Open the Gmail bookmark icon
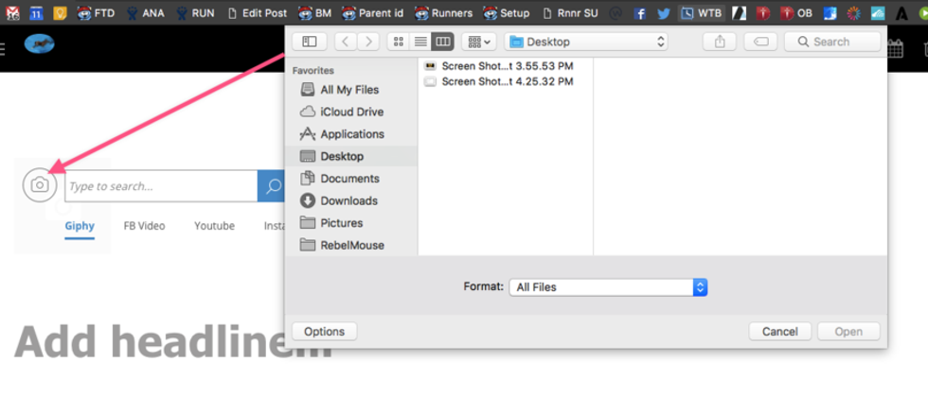Viewport: 928px width, 397px height. pos(13,13)
